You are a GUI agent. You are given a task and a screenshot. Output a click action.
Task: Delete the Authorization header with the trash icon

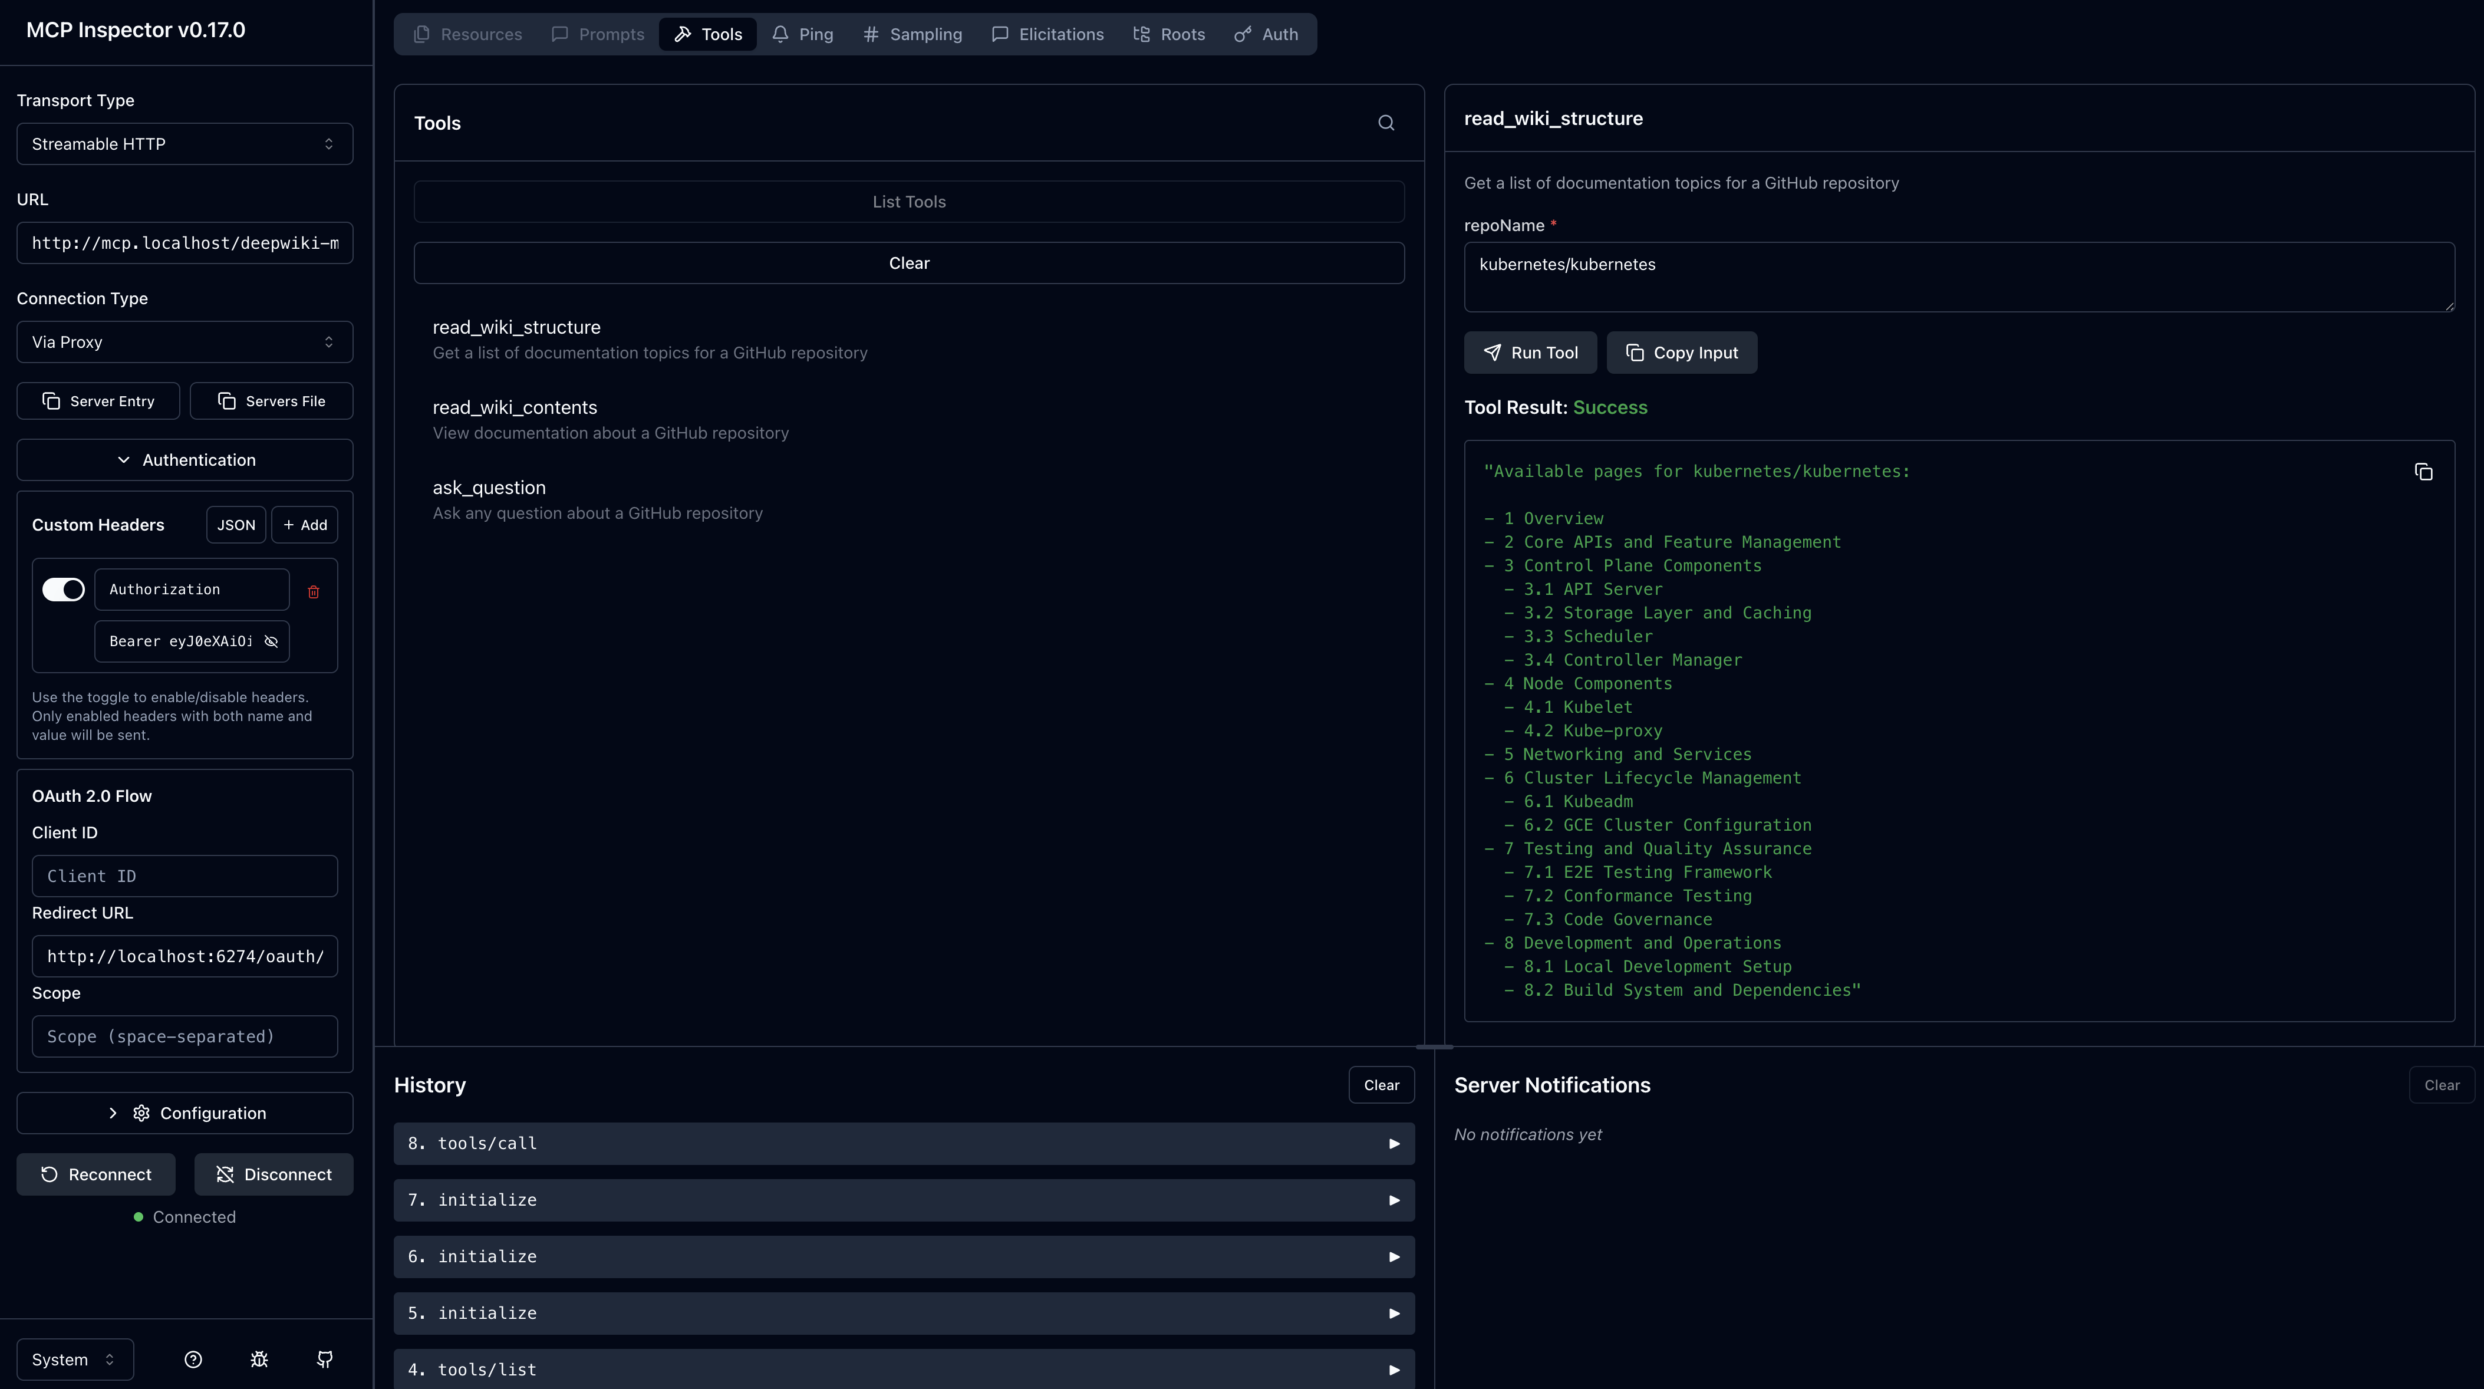314,591
